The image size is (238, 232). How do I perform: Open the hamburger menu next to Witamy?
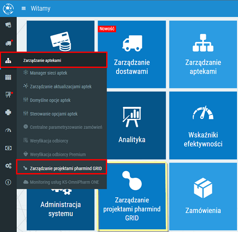click(x=23, y=9)
